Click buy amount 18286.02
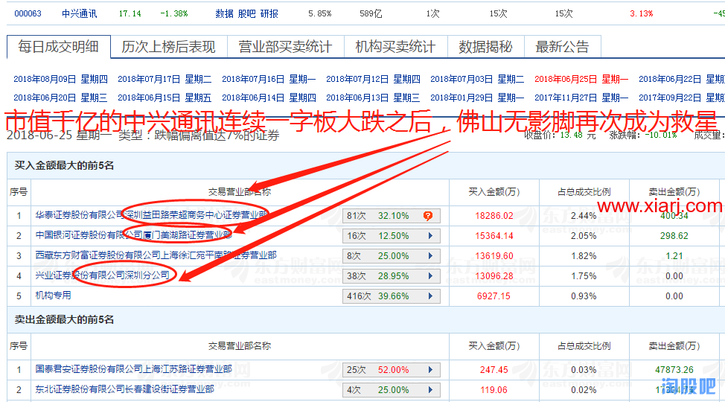725x402 pixels. coord(494,216)
